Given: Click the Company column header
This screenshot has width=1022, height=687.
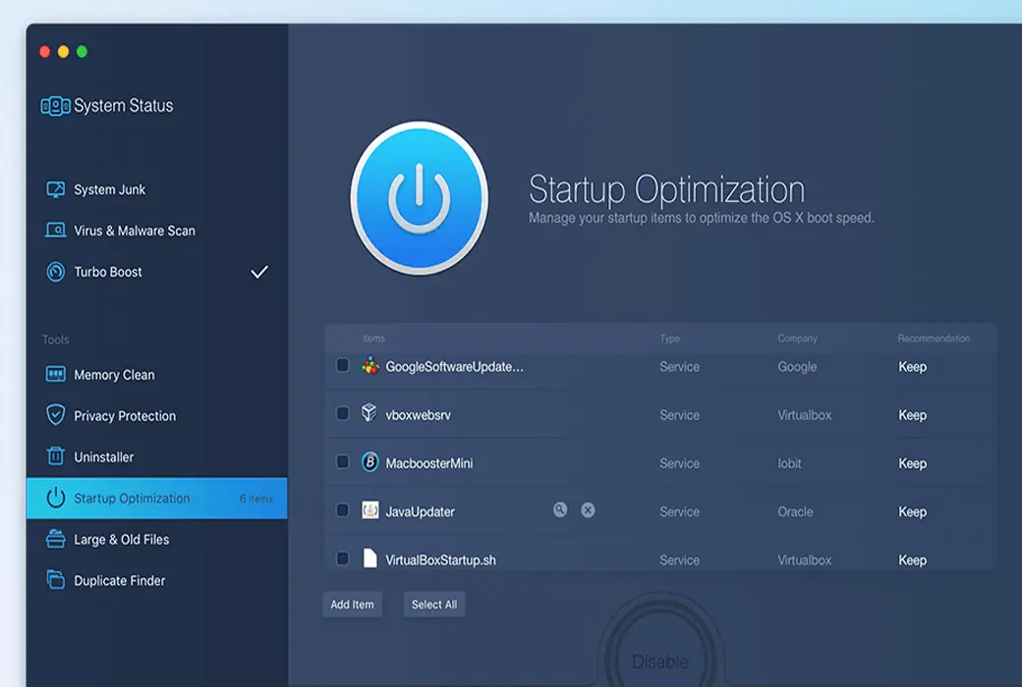Looking at the screenshot, I should (797, 339).
